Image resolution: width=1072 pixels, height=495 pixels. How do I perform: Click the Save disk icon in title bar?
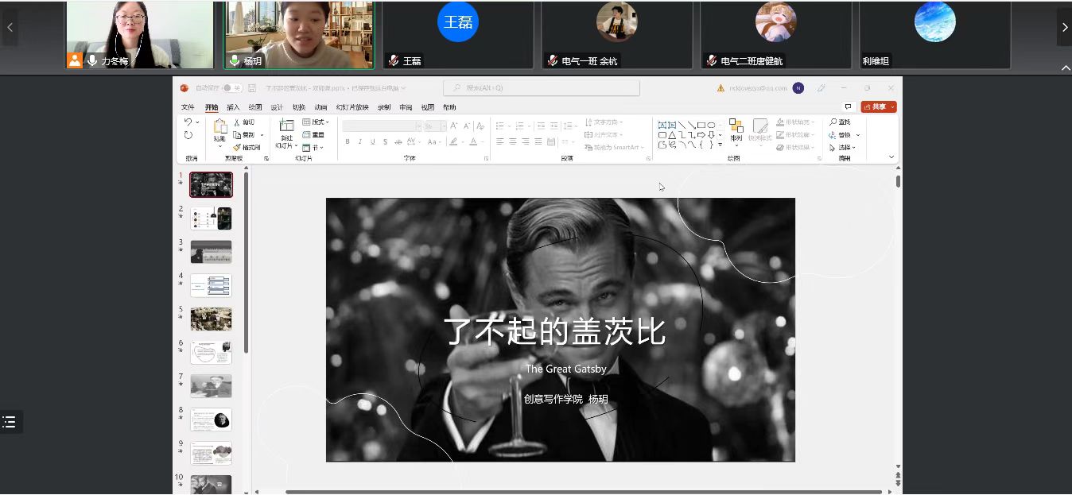pyautogui.click(x=253, y=87)
